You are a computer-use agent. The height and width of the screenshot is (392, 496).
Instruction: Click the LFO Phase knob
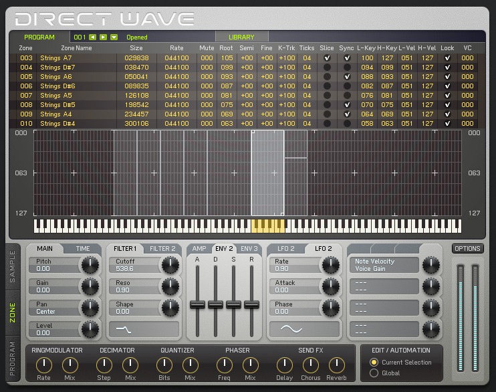tap(331, 308)
